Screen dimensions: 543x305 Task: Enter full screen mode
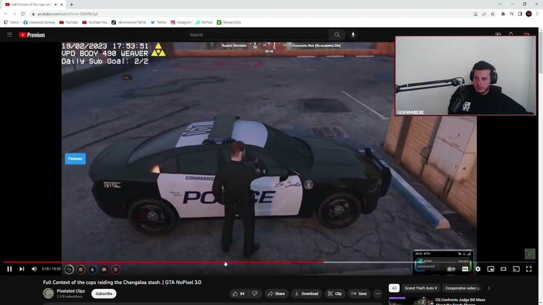click(529, 269)
